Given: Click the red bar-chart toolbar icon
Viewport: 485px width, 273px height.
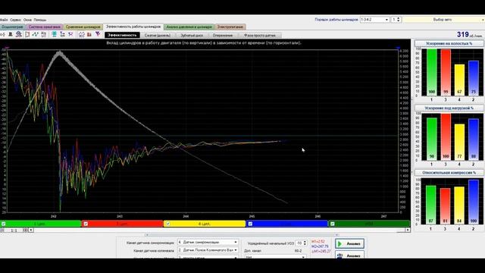Looking at the screenshot, I should click(89, 34).
